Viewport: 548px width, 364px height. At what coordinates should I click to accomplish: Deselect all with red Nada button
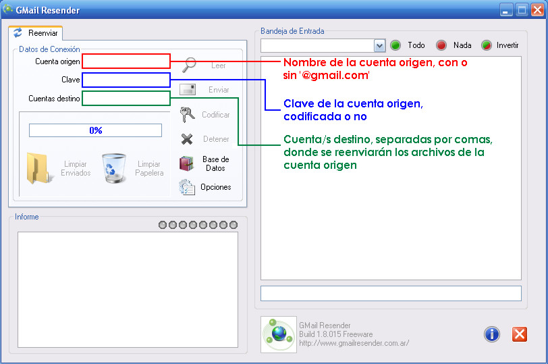click(x=441, y=45)
